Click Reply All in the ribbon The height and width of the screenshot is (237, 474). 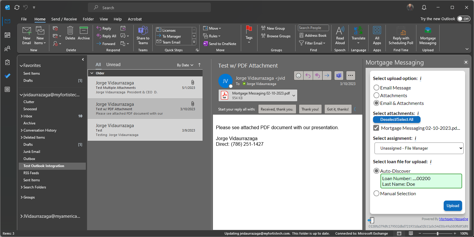(106, 36)
